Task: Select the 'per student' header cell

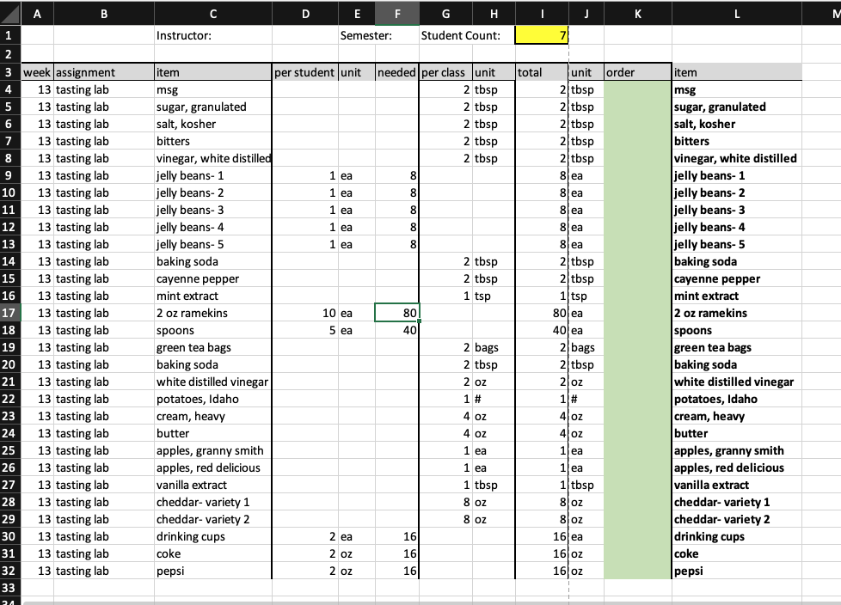Action: point(305,72)
